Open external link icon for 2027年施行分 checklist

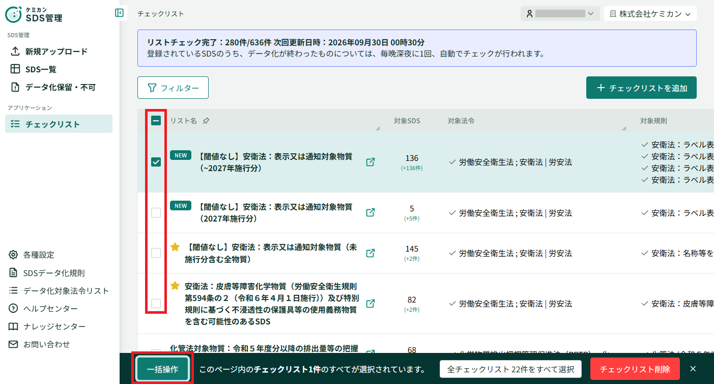pos(371,212)
